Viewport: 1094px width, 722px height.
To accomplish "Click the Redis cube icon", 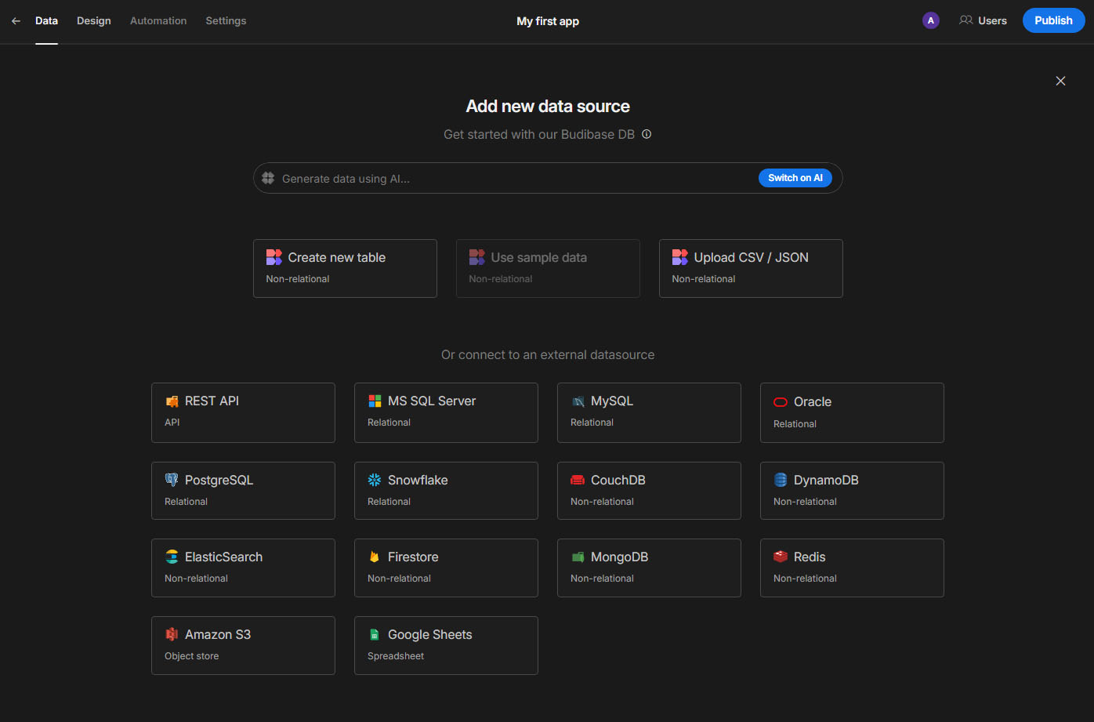I will click(x=781, y=557).
